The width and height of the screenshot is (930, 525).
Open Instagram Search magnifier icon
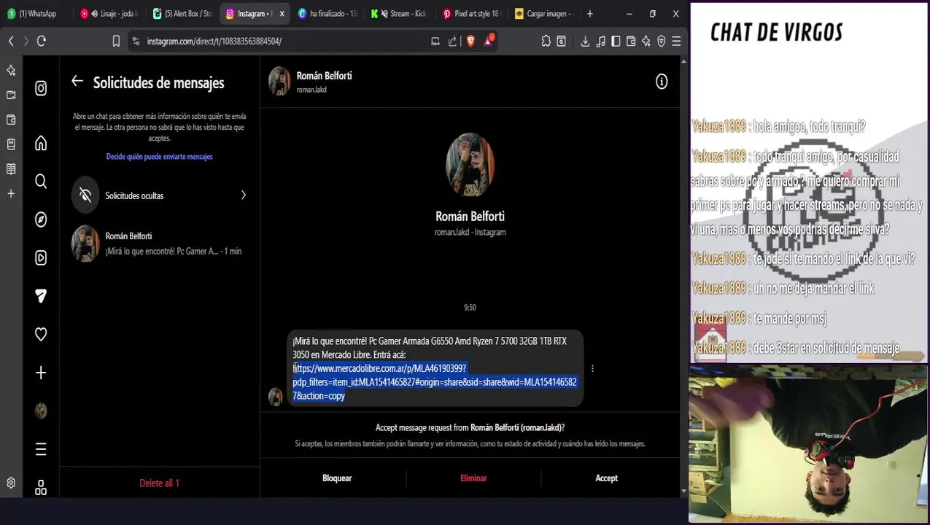coord(41,182)
